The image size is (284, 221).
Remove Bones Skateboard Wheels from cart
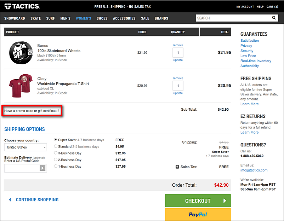(178, 45)
